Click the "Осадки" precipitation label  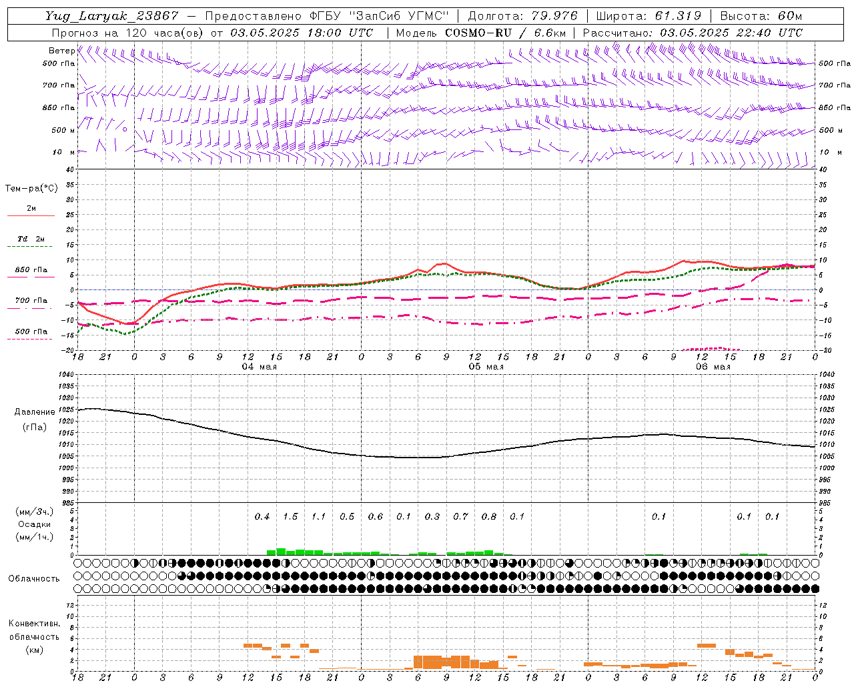pos(35,524)
